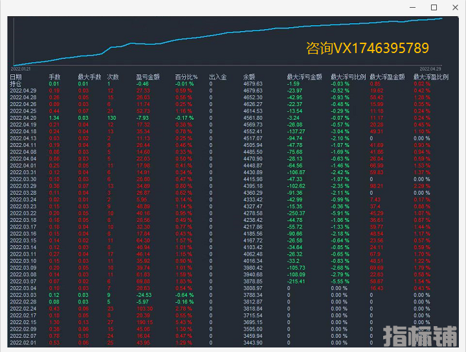Select the 最大手数 column header
This screenshot has width=466, height=352.
coord(88,77)
